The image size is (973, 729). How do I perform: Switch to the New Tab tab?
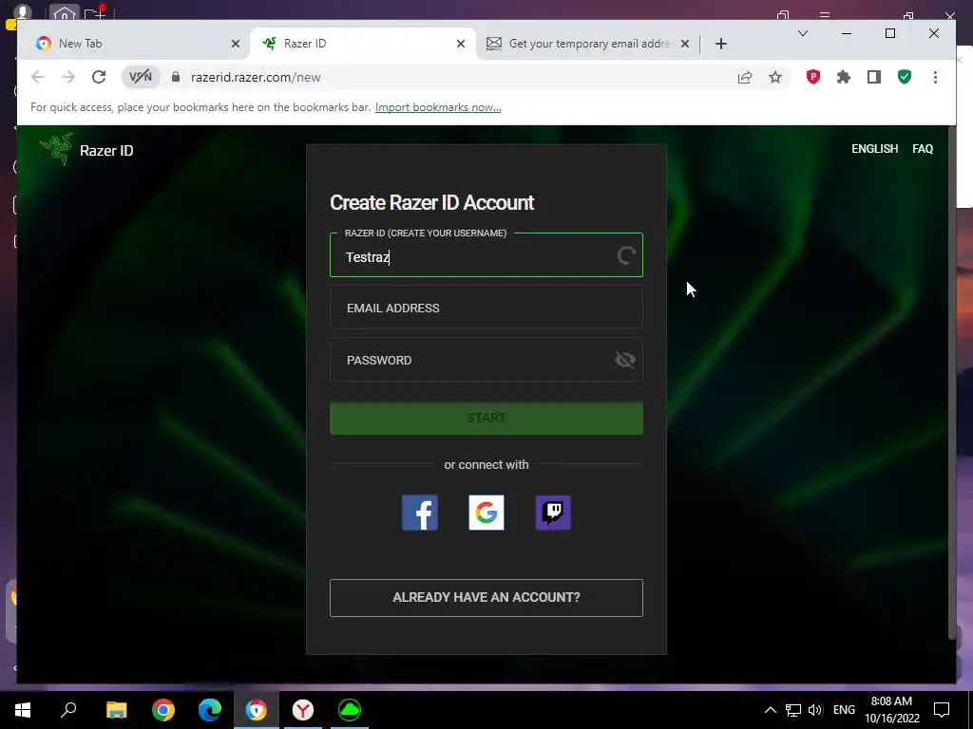(x=133, y=44)
